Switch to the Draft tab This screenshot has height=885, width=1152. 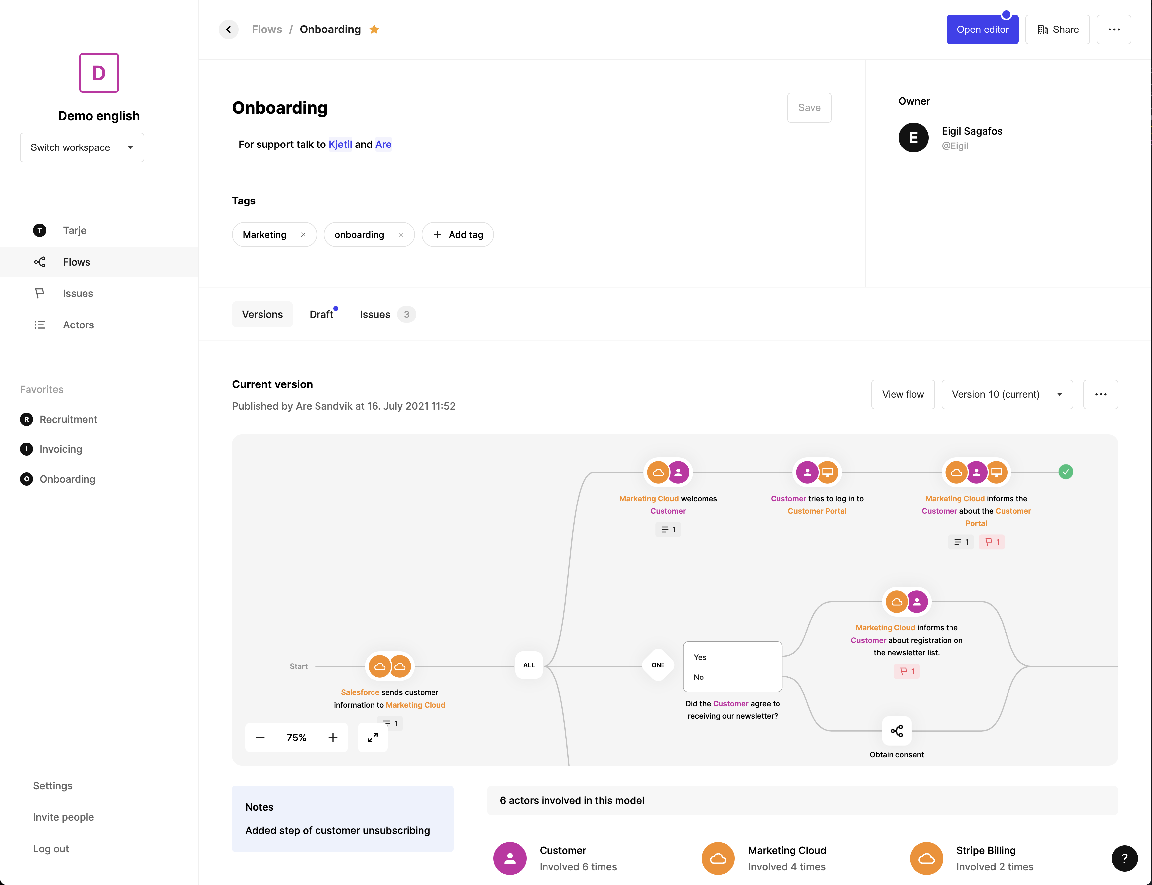pos(321,314)
